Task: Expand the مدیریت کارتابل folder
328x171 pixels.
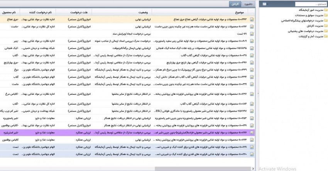Action: click(326, 26)
